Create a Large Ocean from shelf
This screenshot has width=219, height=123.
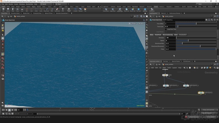(x=112, y=10)
